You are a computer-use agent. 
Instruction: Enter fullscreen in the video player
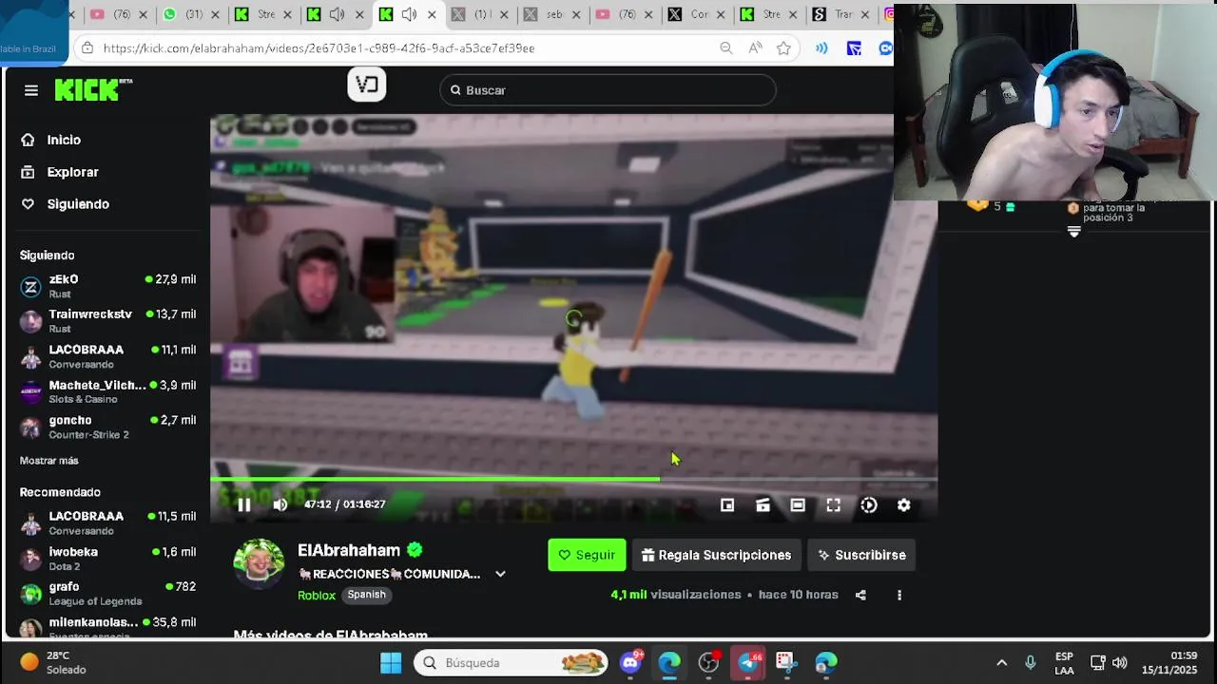(833, 505)
